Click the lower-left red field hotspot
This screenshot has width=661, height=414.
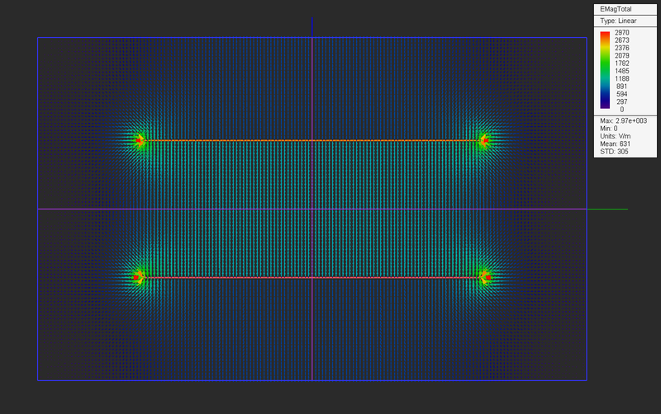point(136,277)
